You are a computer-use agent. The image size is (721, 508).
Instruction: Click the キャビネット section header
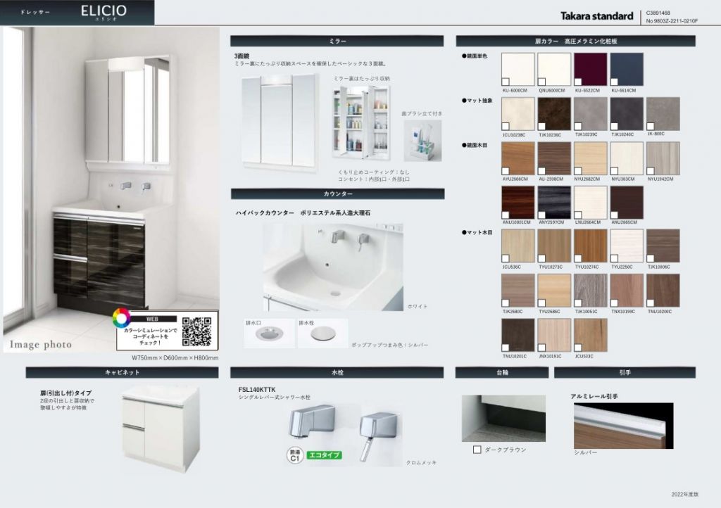pos(123,372)
